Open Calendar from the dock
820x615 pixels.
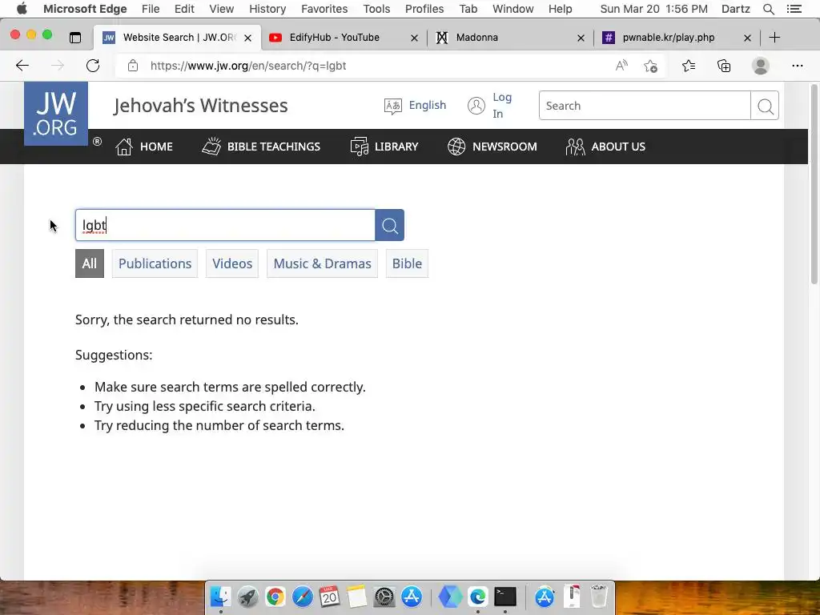[x=329, y=597]
